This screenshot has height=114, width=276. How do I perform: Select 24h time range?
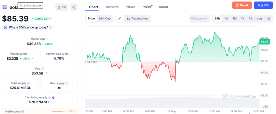coord(217,19)
